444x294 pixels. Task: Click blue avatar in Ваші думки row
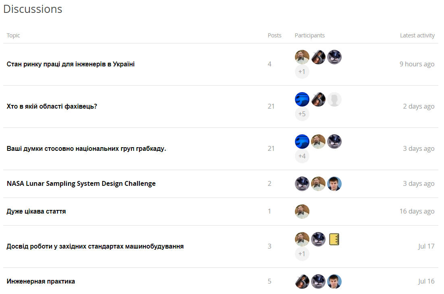302,142
